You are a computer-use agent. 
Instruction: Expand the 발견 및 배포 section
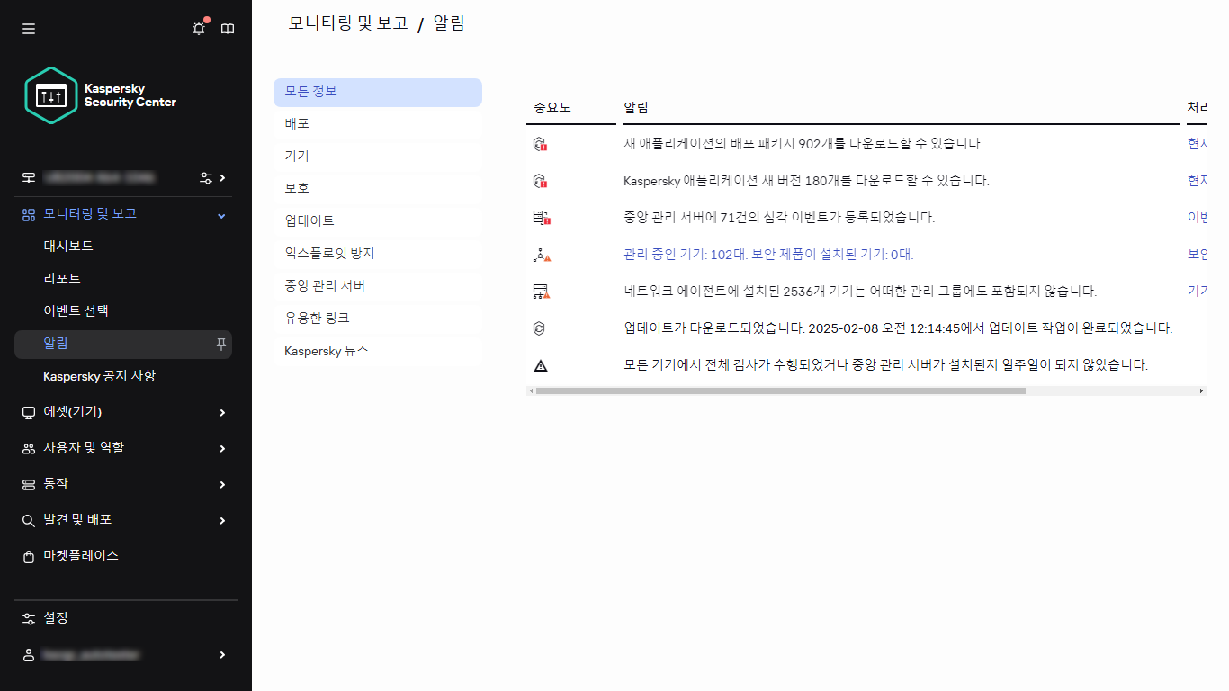click(220, 520)
